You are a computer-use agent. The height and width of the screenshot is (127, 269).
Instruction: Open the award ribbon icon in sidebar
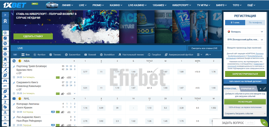pos(5,21)
